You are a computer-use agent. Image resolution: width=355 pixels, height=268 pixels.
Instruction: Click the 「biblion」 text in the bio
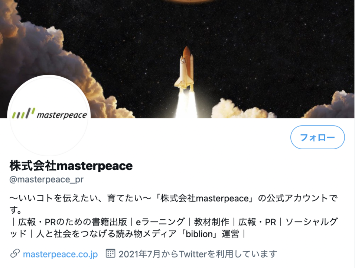pos(199,234)
